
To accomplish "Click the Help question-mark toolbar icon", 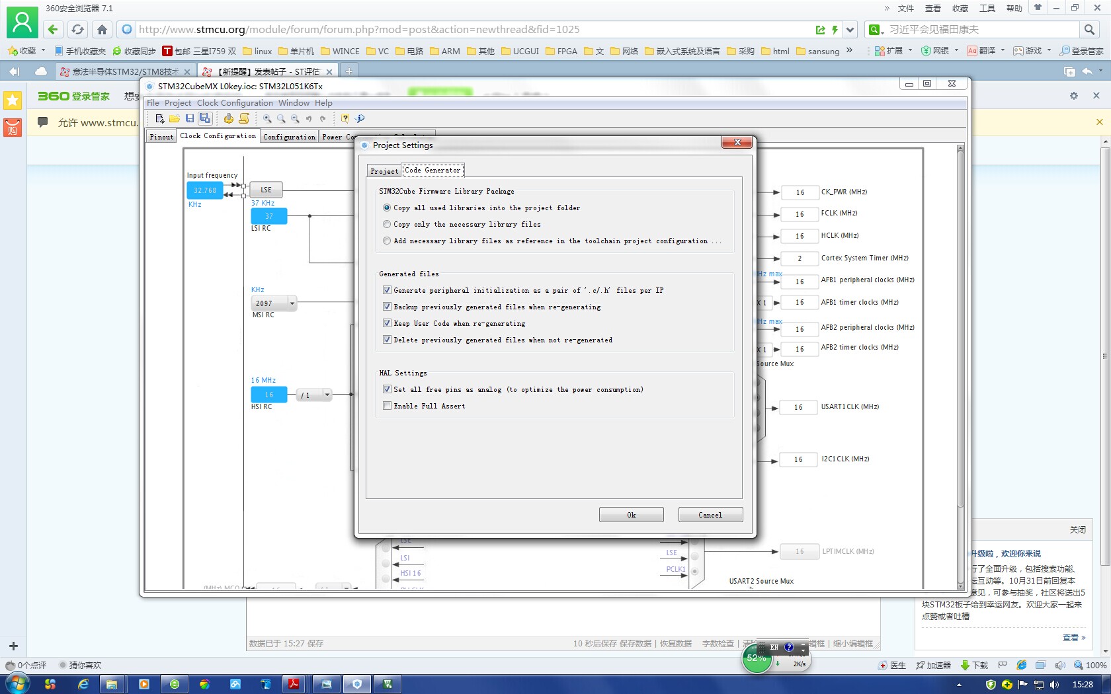I will point(345,118).
